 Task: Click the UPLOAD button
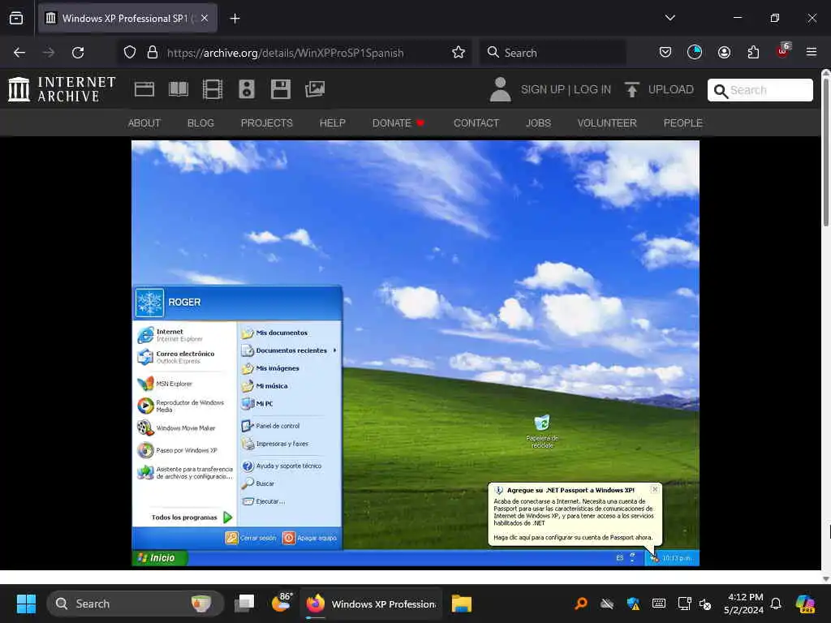659,89
